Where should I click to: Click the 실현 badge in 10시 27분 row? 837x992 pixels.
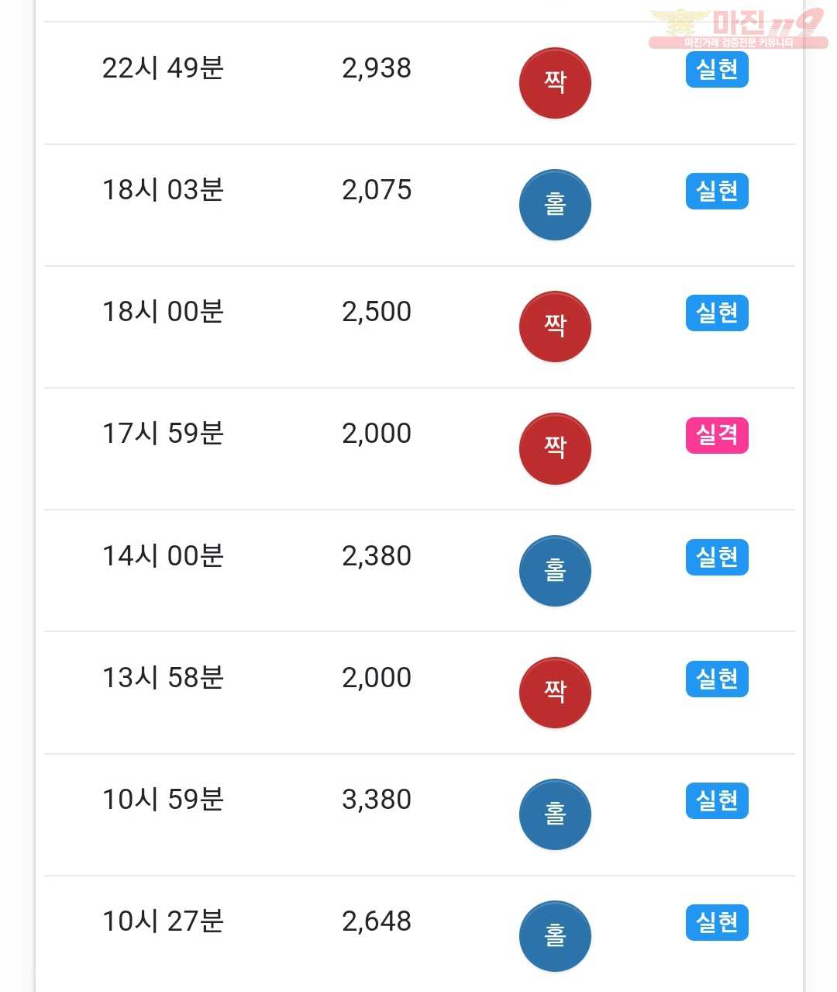[717, 922]
